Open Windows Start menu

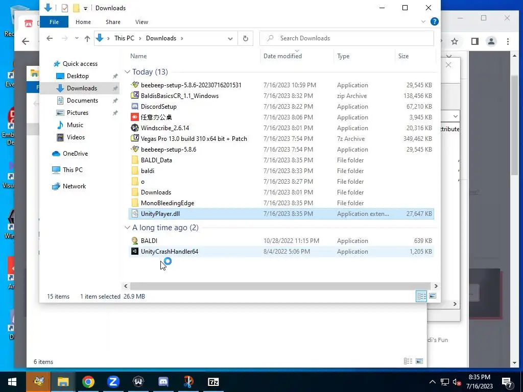pos(12,382)
